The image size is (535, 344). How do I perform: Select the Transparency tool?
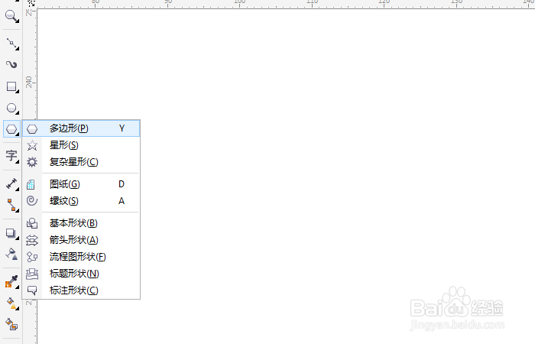[x=11, y=254]
